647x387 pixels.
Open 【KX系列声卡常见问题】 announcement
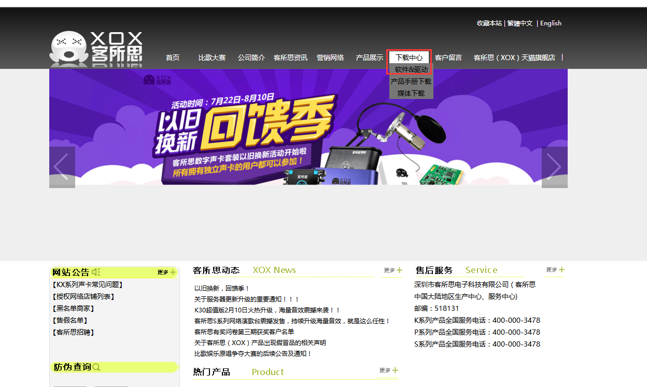click(x=87, y=284)
